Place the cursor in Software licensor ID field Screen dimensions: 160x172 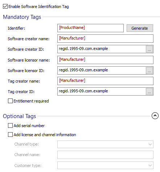point(102,71)
